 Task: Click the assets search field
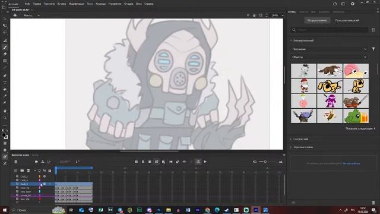pos(329,30)
